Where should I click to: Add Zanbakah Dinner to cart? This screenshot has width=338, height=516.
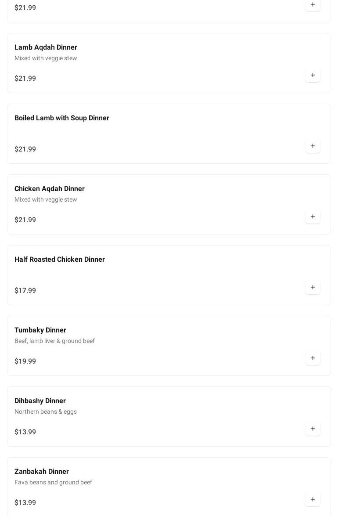point(313,499)
